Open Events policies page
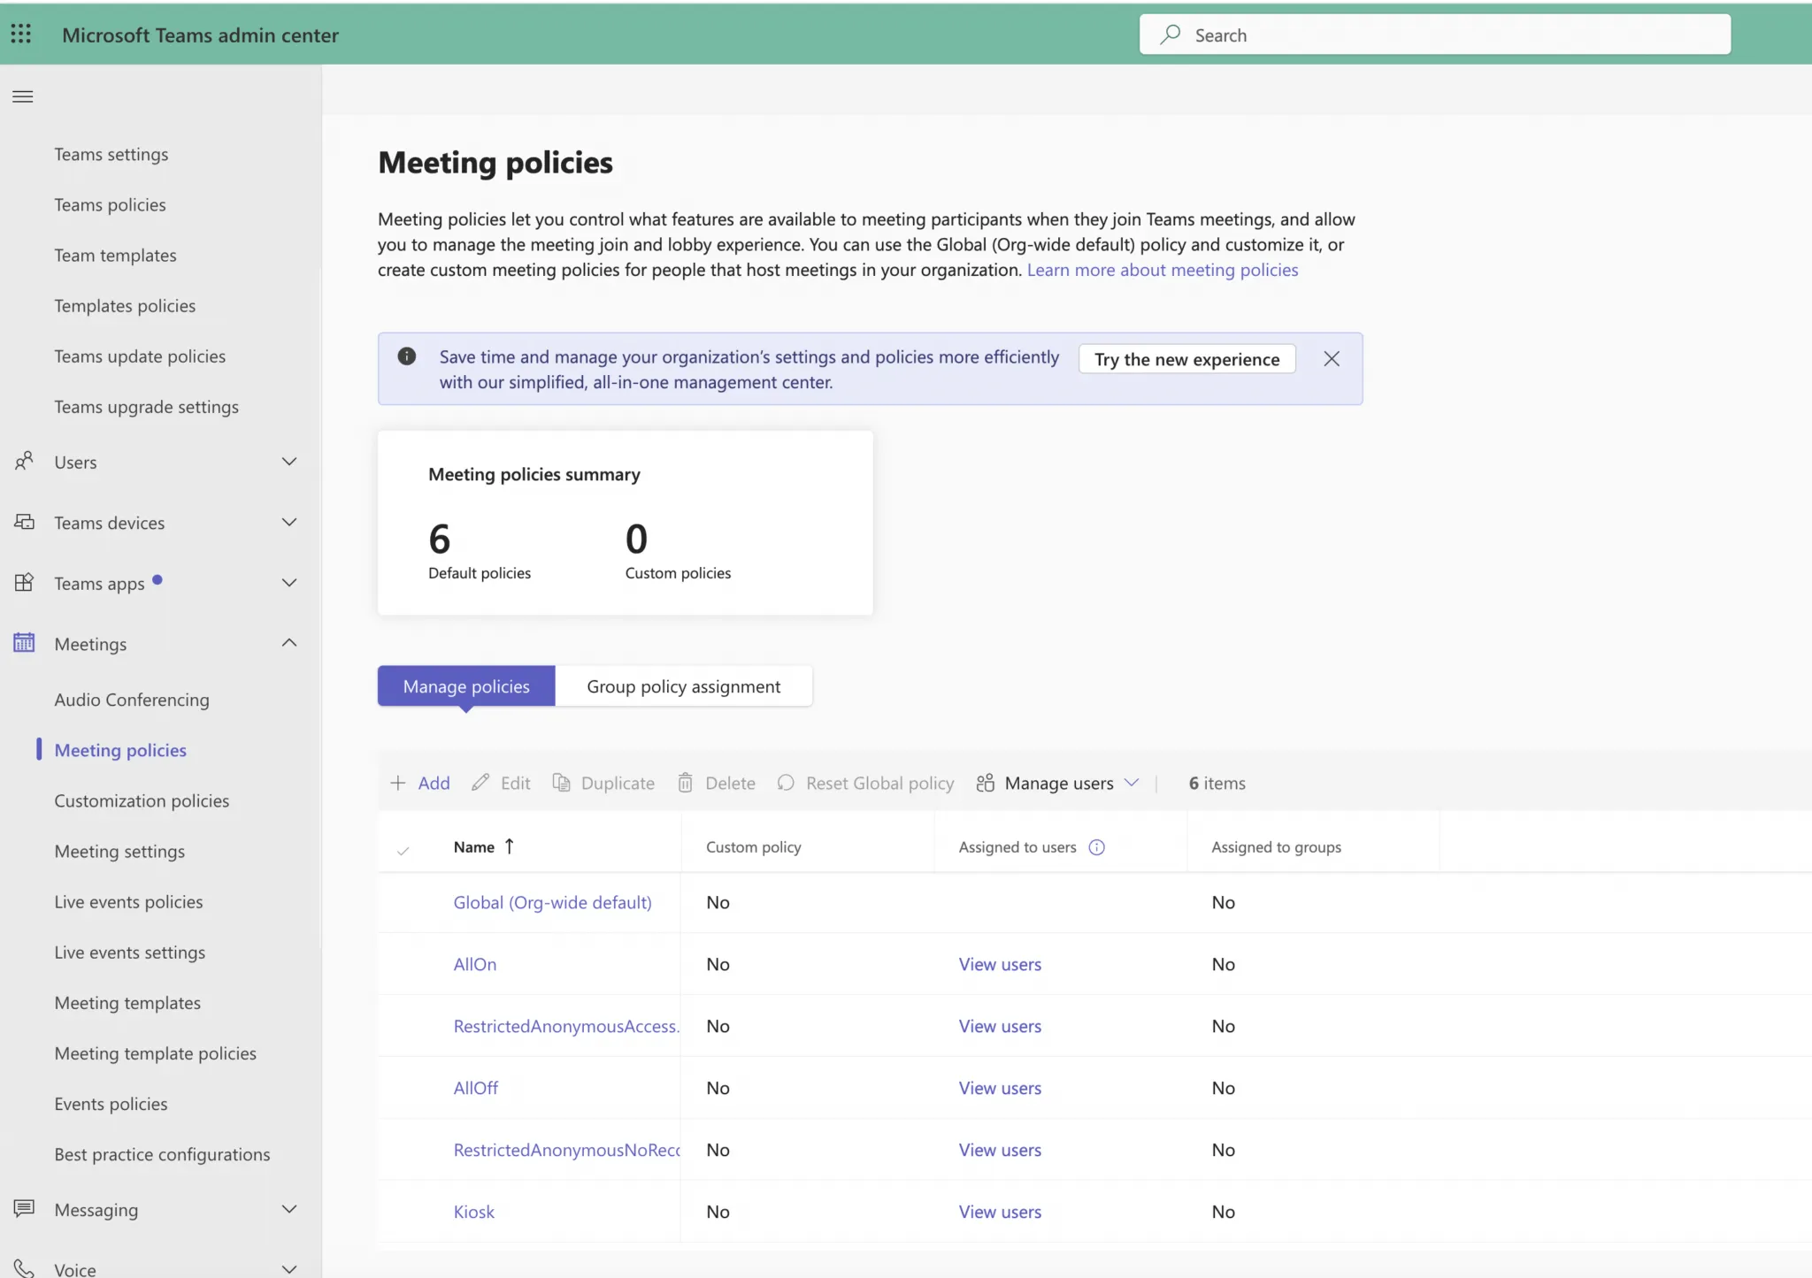1812x1278 pixels. [111, 1104]
